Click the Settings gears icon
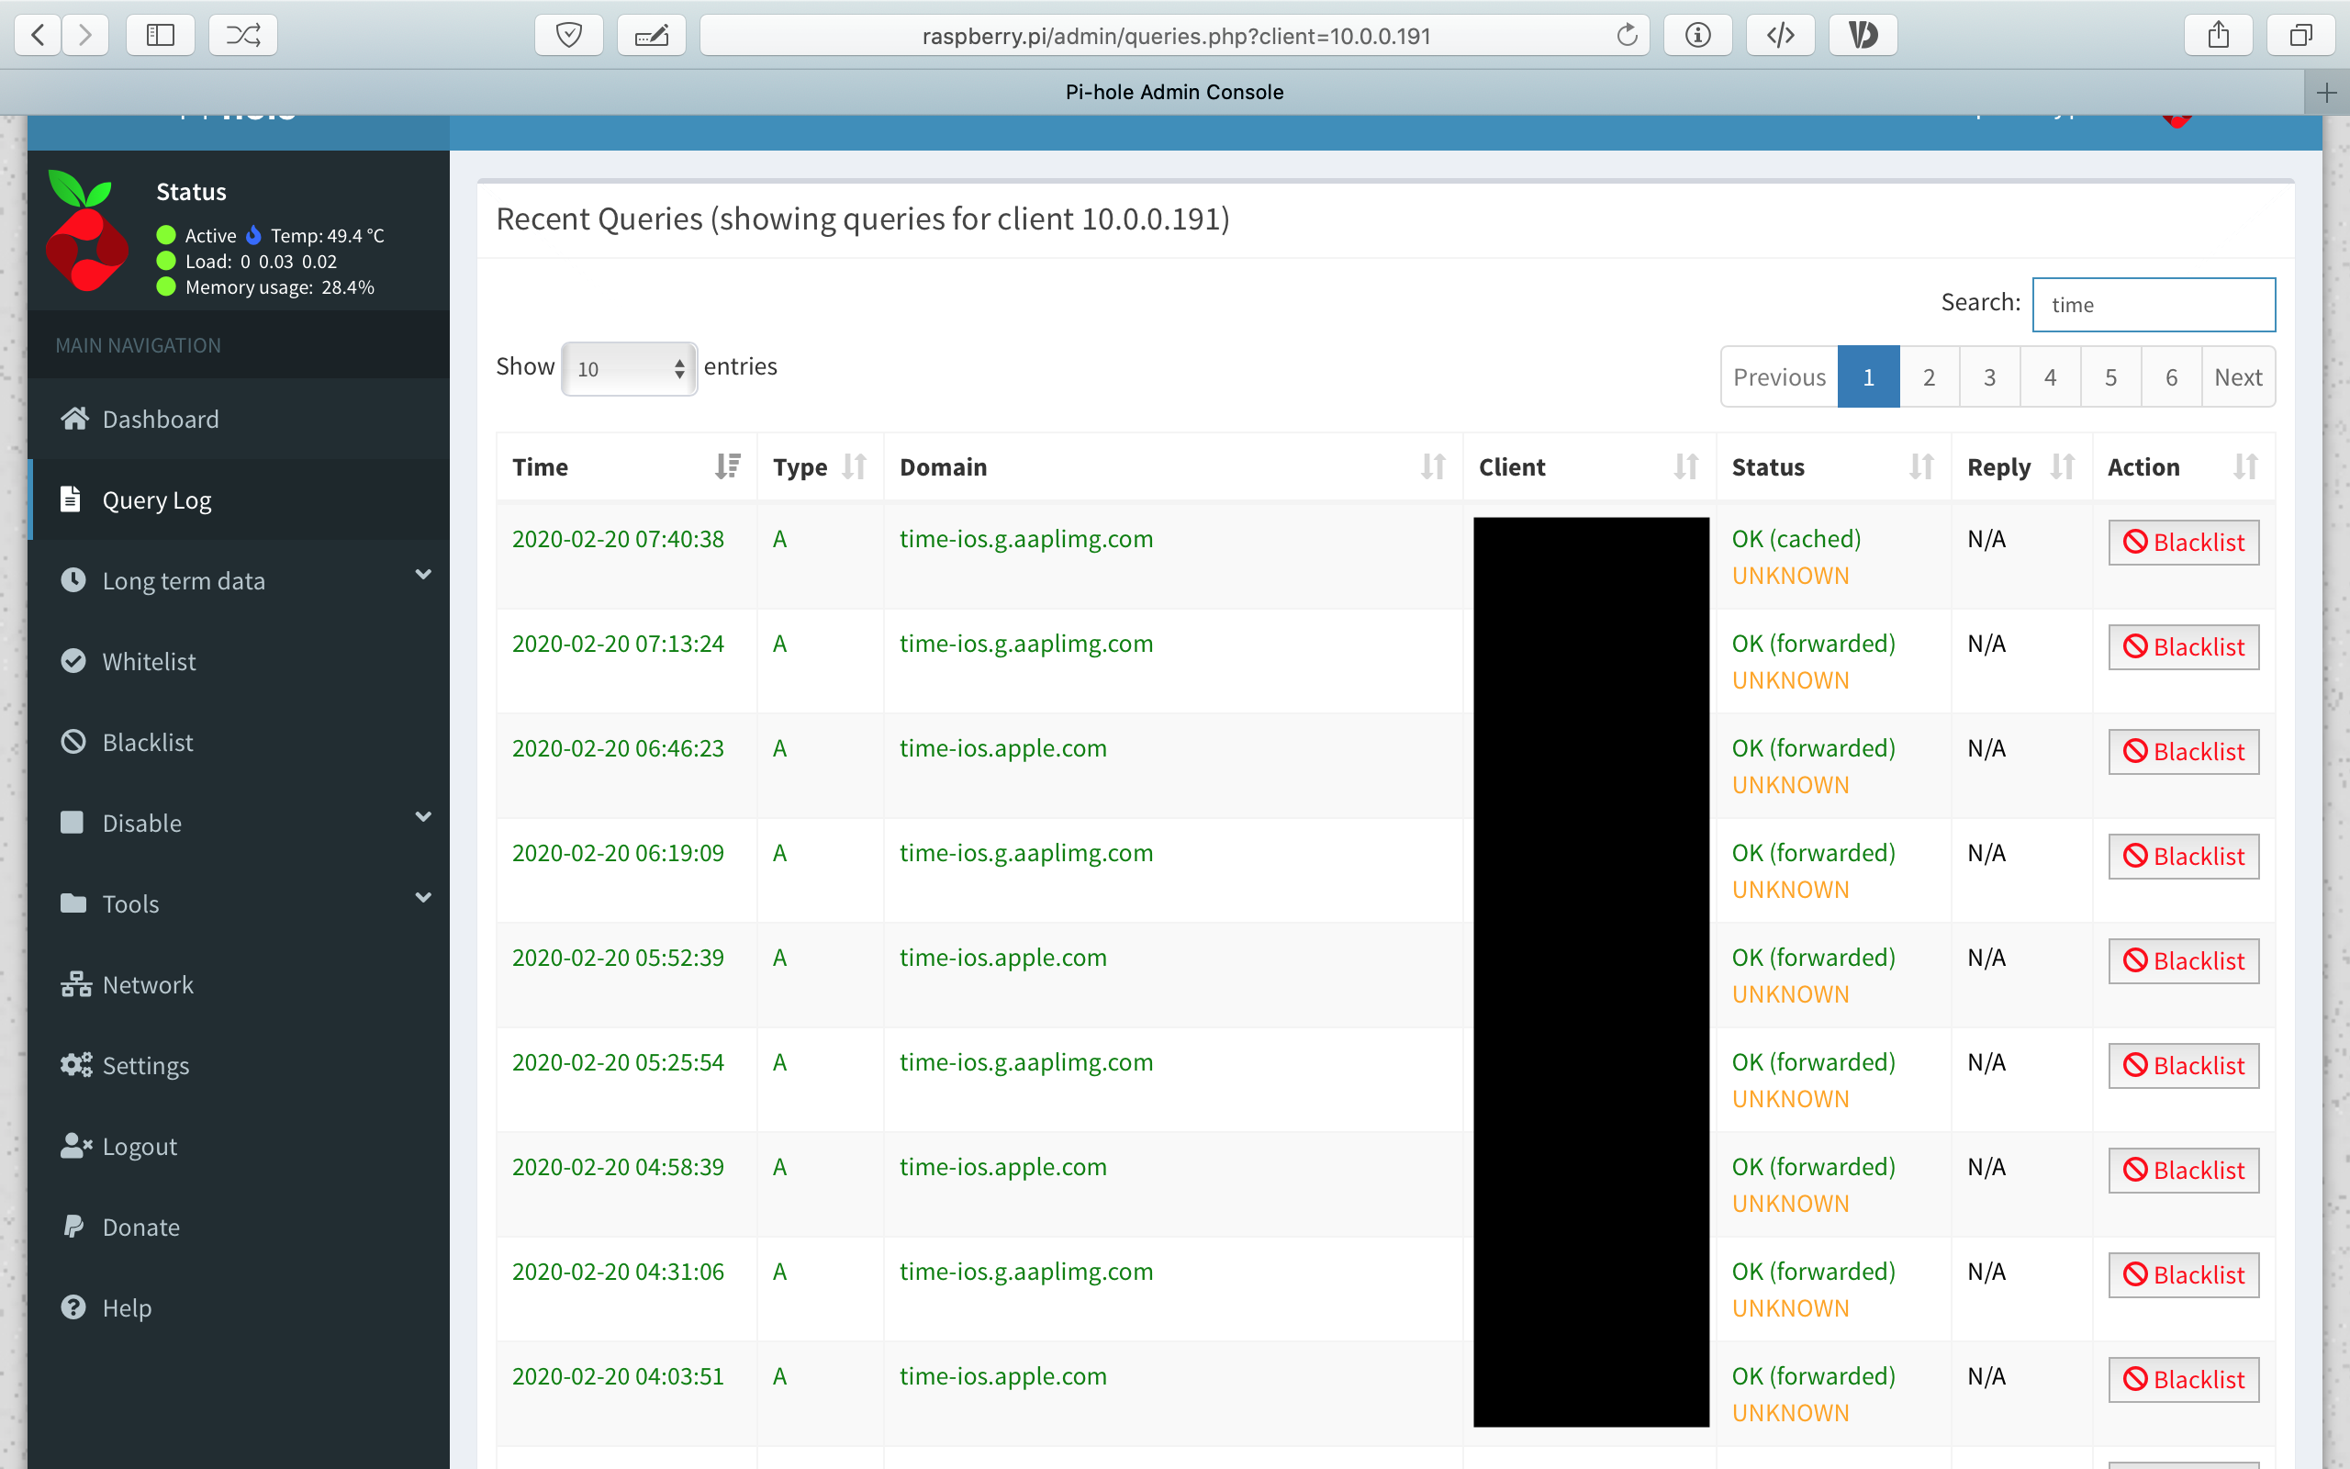 coord(74,1065)
